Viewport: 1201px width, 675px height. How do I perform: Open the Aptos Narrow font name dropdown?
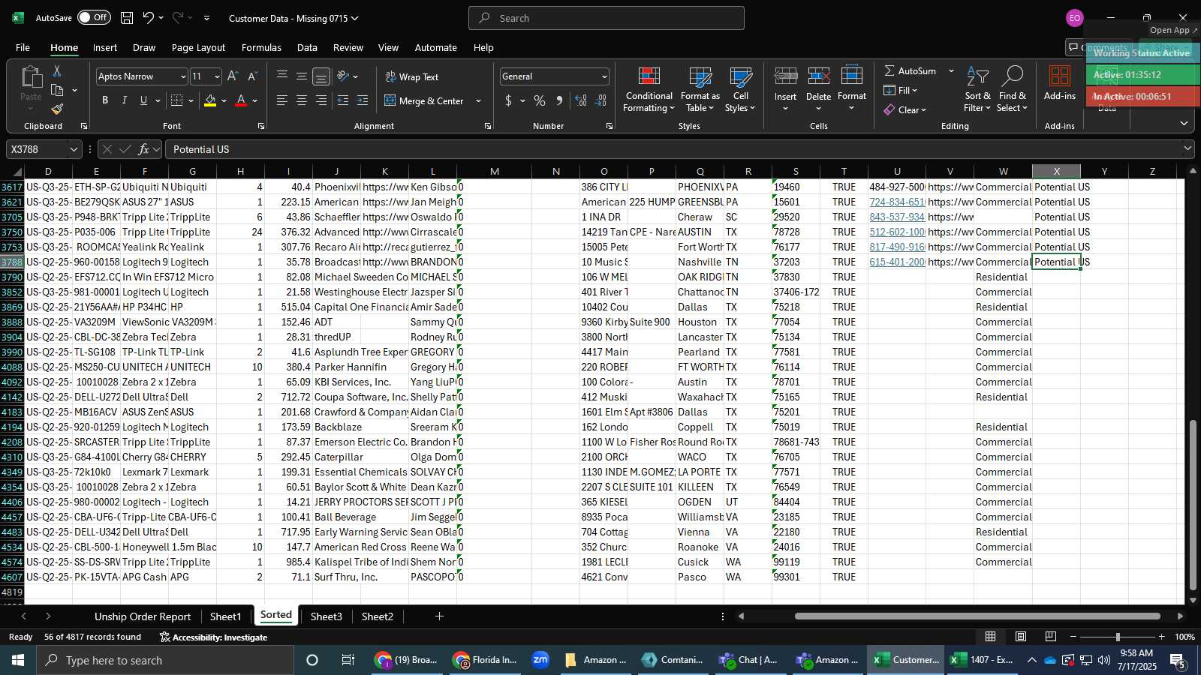tap(182, 76)
